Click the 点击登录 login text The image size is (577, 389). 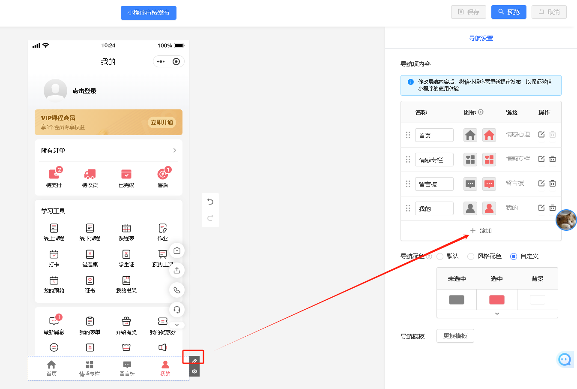tap(84, 91)
